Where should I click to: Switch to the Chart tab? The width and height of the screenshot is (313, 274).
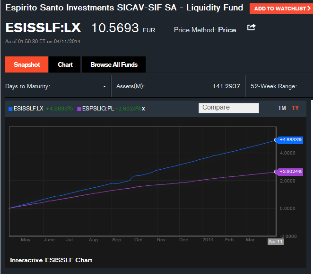pos(65,64)
